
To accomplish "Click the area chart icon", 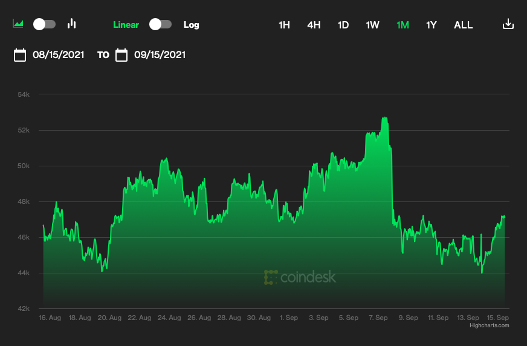I will pyautogui.click(x=18, y=24).
